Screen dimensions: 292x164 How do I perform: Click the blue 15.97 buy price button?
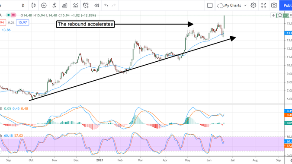click(x=22, y=22)
